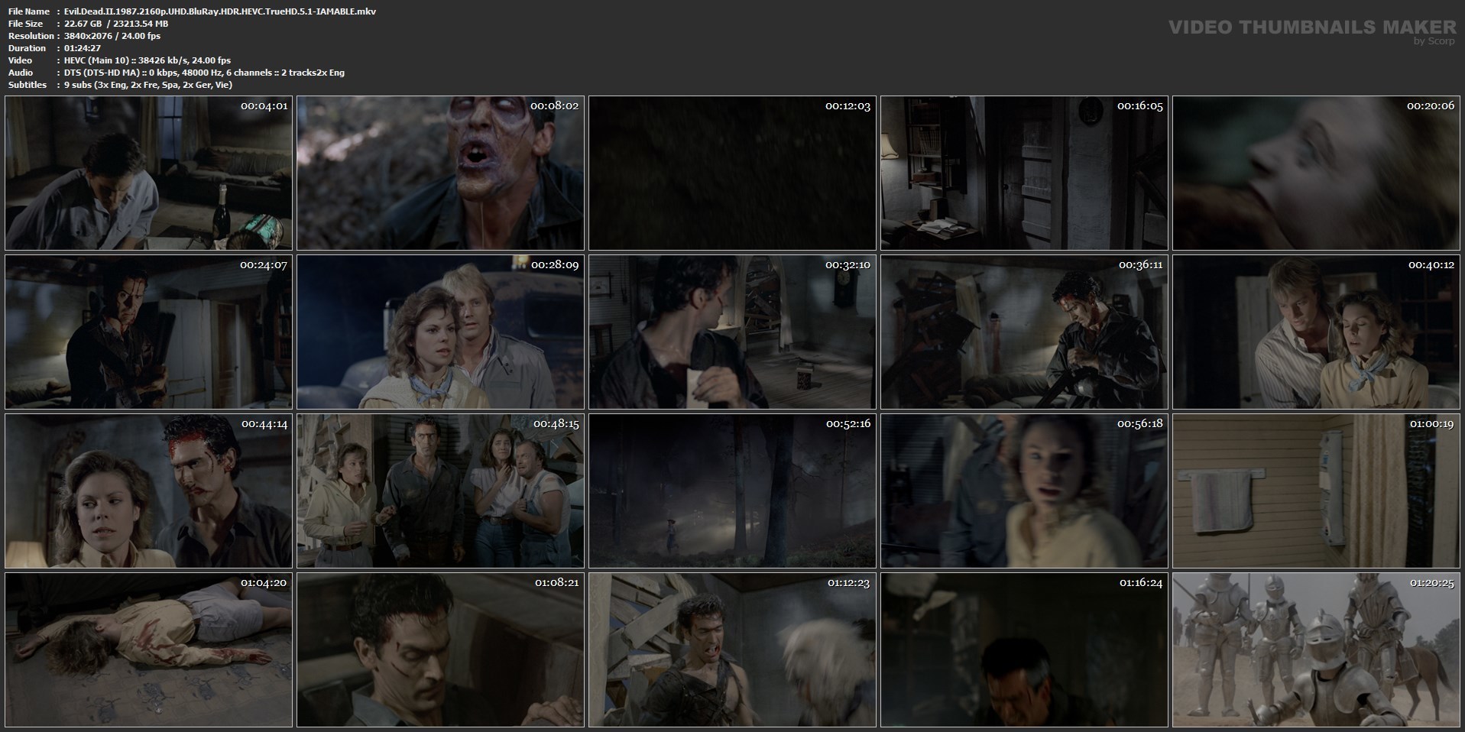Click the audio line DTS (DTS-HD MA)

pos(204,73)
